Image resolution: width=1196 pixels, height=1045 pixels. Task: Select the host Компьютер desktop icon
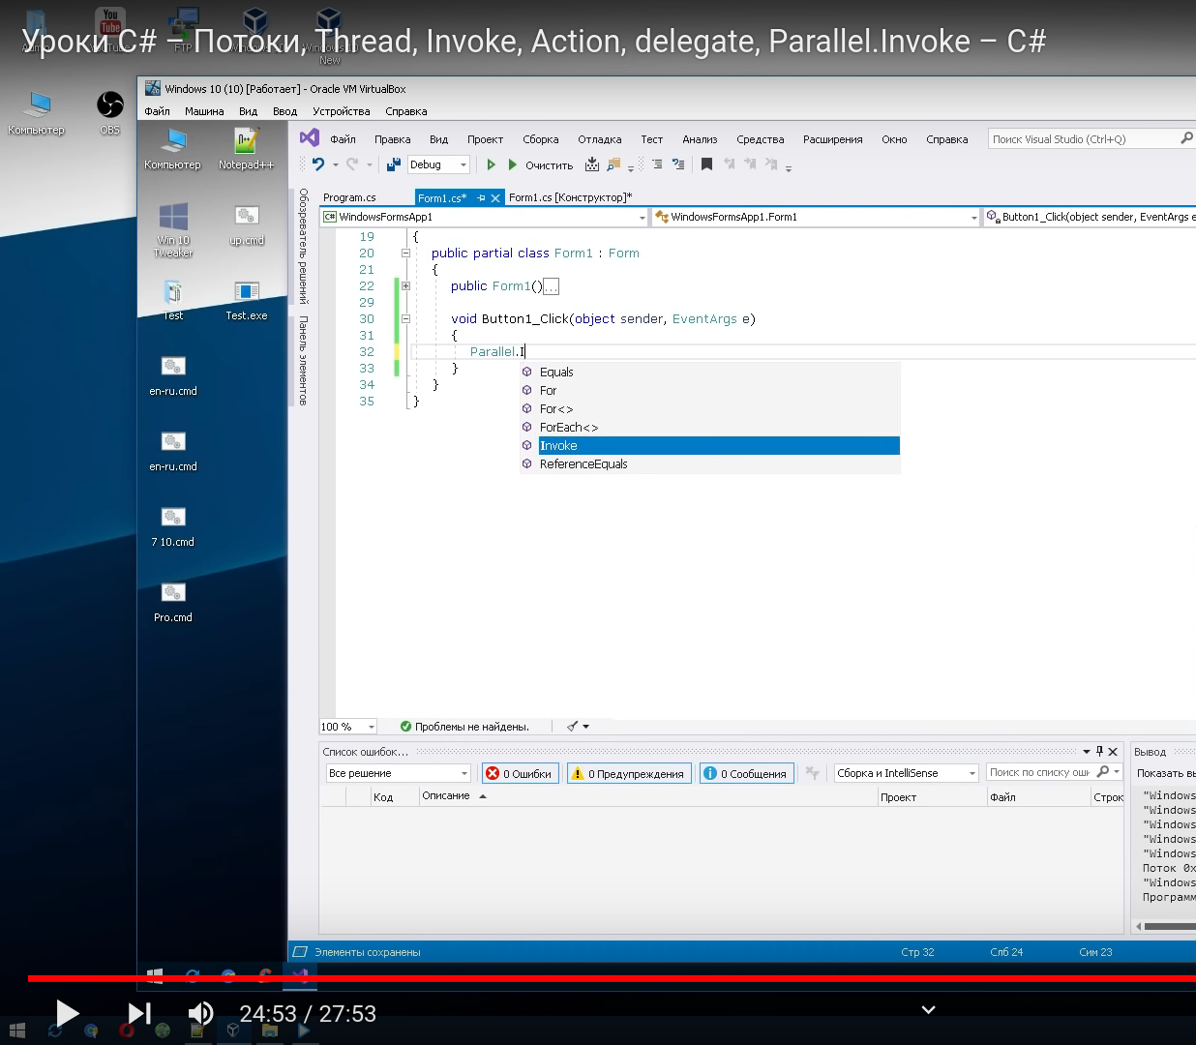(37, 111)
